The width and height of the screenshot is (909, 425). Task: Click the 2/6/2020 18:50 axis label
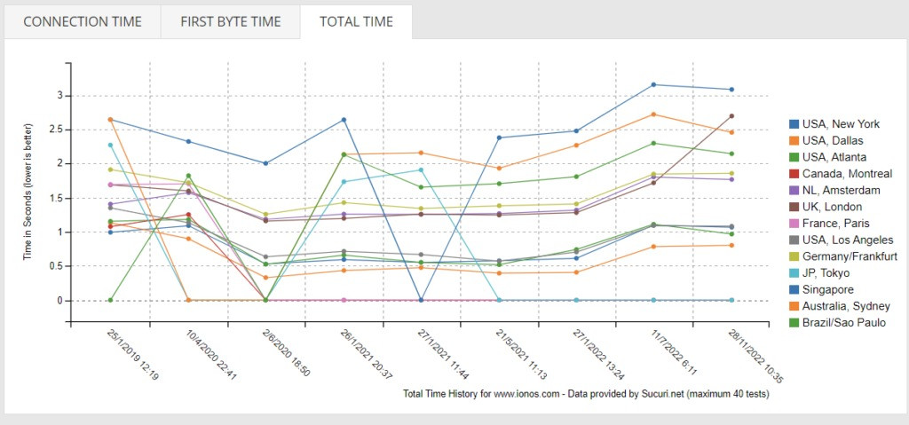(287, 354)
